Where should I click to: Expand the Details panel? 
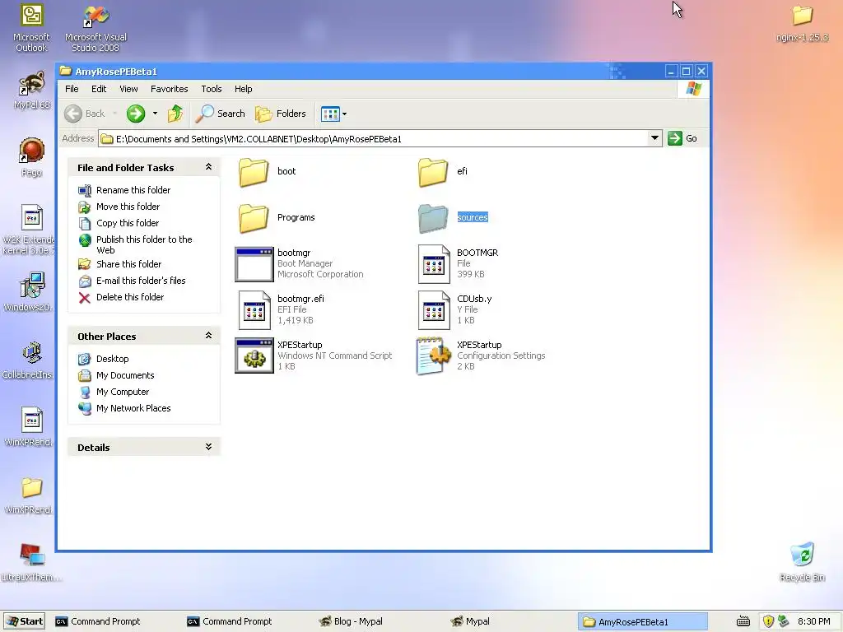[x=208, y=447]
